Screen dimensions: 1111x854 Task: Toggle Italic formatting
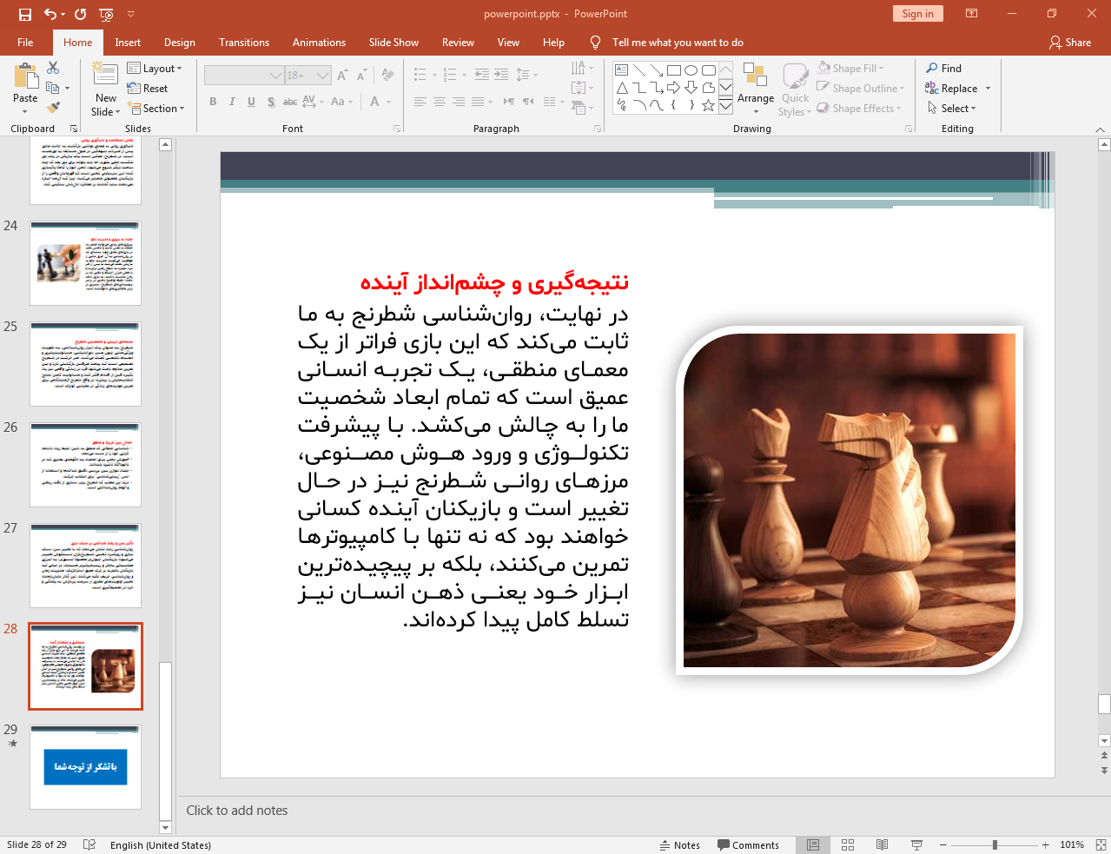232,102
